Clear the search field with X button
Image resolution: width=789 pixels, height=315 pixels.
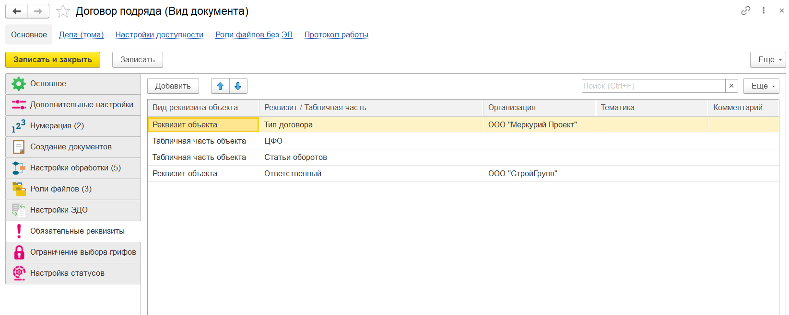coord(731,86)
